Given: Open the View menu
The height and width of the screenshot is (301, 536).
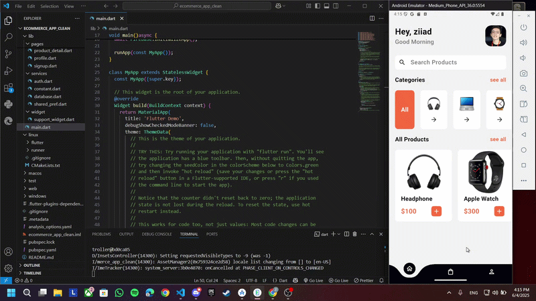Looking at the screenshot, I should pos(69,6).
